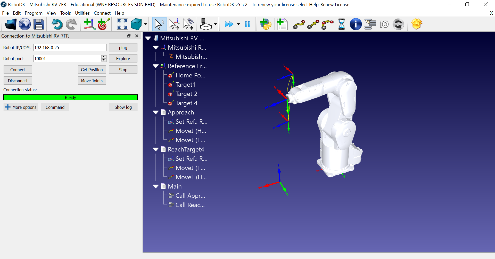Click the fast simulation play arrows
The image size is (495, 259).
coord(229,24)
